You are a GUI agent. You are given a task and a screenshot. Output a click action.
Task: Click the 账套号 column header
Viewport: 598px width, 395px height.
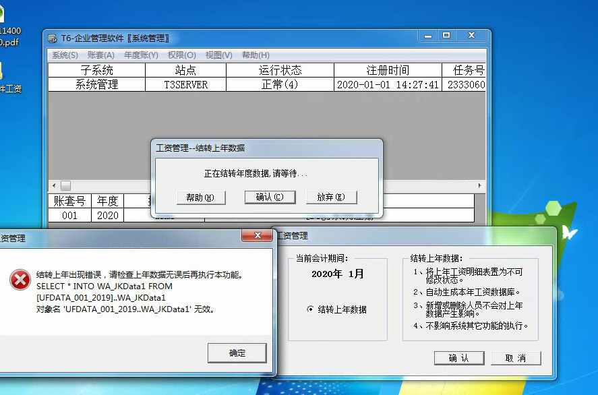tap(70, 201)
